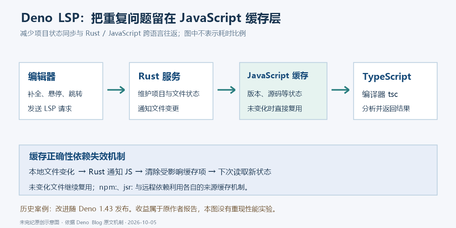Select the "TypeScript" box heading
This screenshot has width=456, height=228.
pyautogui.click(x=387, y=76)
